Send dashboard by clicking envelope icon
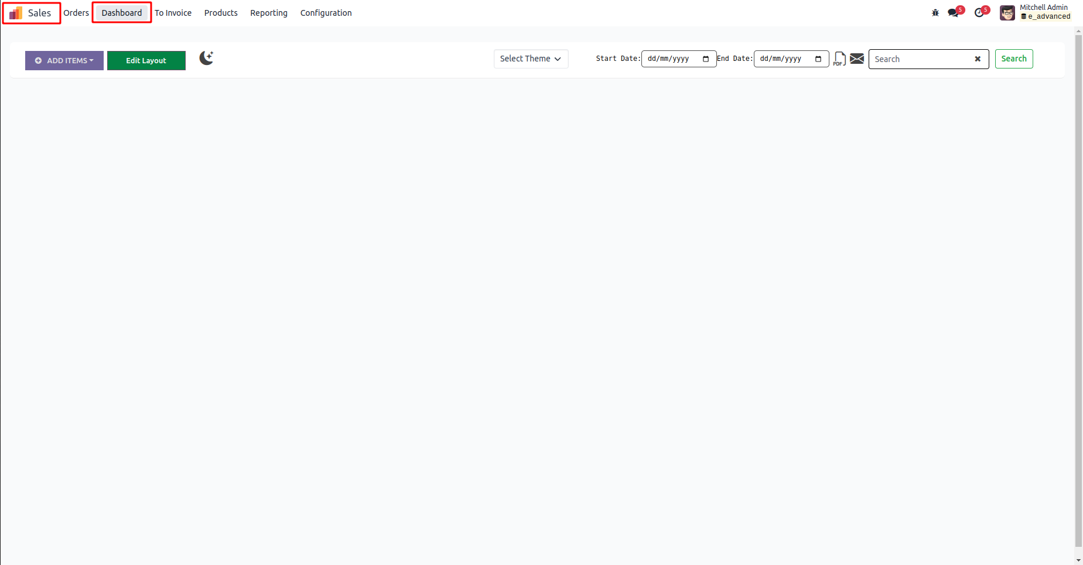1083x565 pixels. pyautogui.click(x=857, y=59)
